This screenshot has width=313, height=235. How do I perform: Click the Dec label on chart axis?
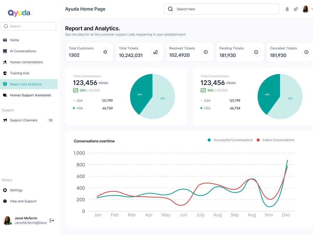286,215
